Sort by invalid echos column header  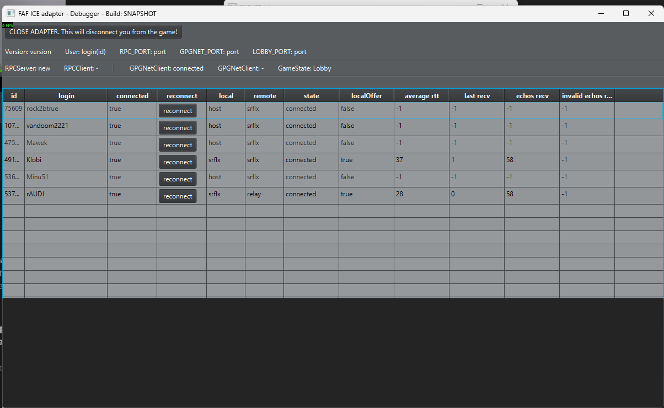587,95
